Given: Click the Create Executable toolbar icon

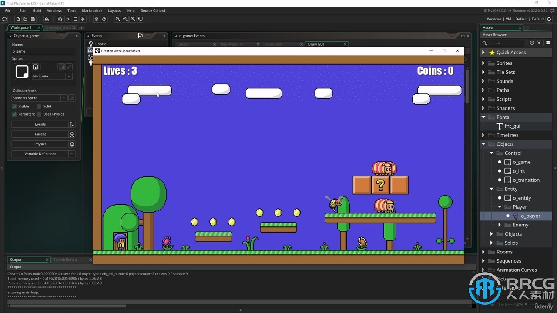Looking at the screenshot, I should [x=47, y=19].
